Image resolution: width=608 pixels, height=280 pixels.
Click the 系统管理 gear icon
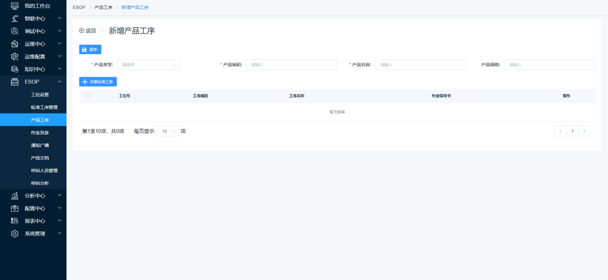click(x=15, y=234)
